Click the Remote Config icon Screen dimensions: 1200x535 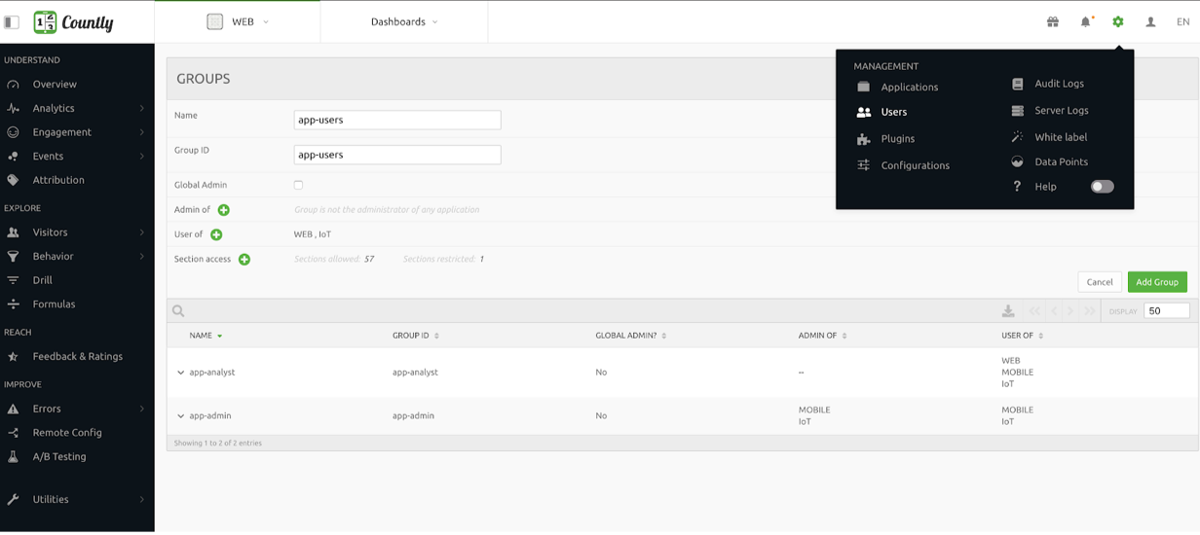coord(13,433)
